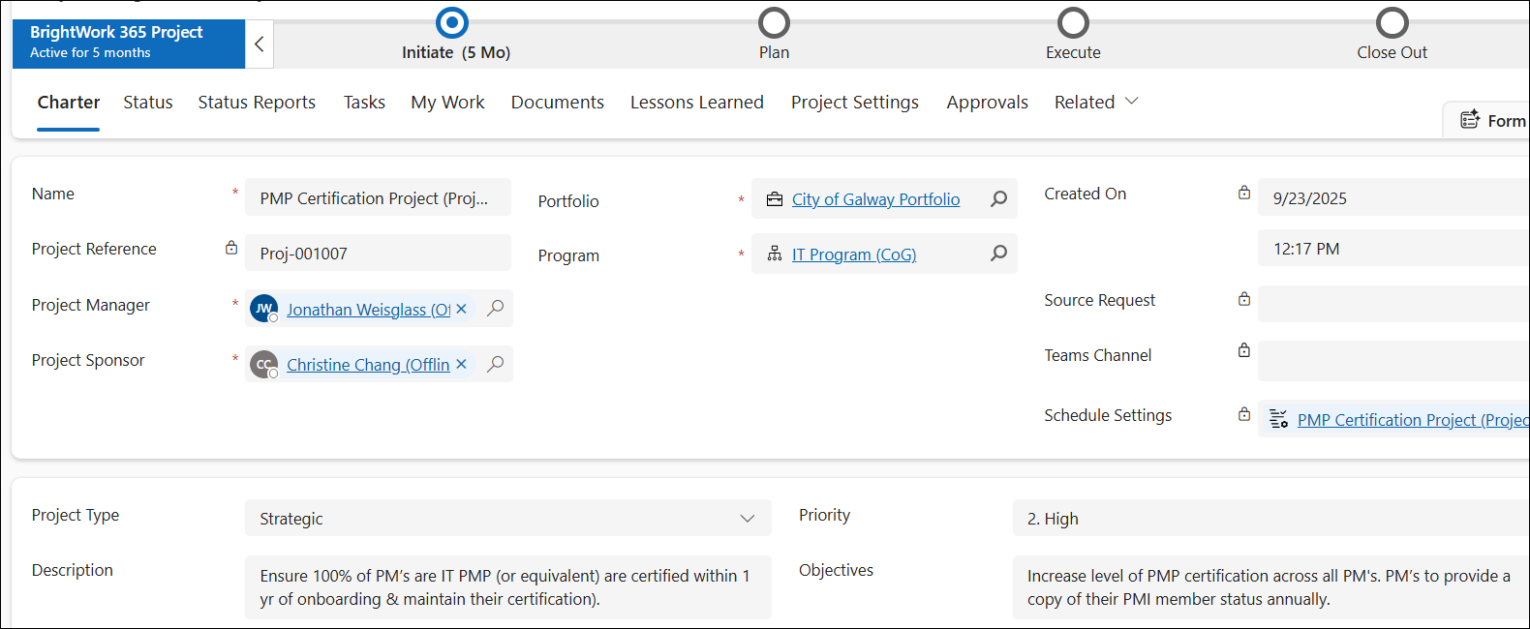
Task: Open the City of Galway Portfolio link
Action: tap(875, 199)
